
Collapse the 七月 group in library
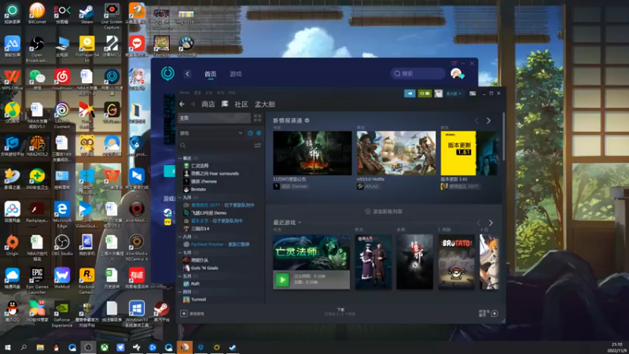tap(180, 253)
